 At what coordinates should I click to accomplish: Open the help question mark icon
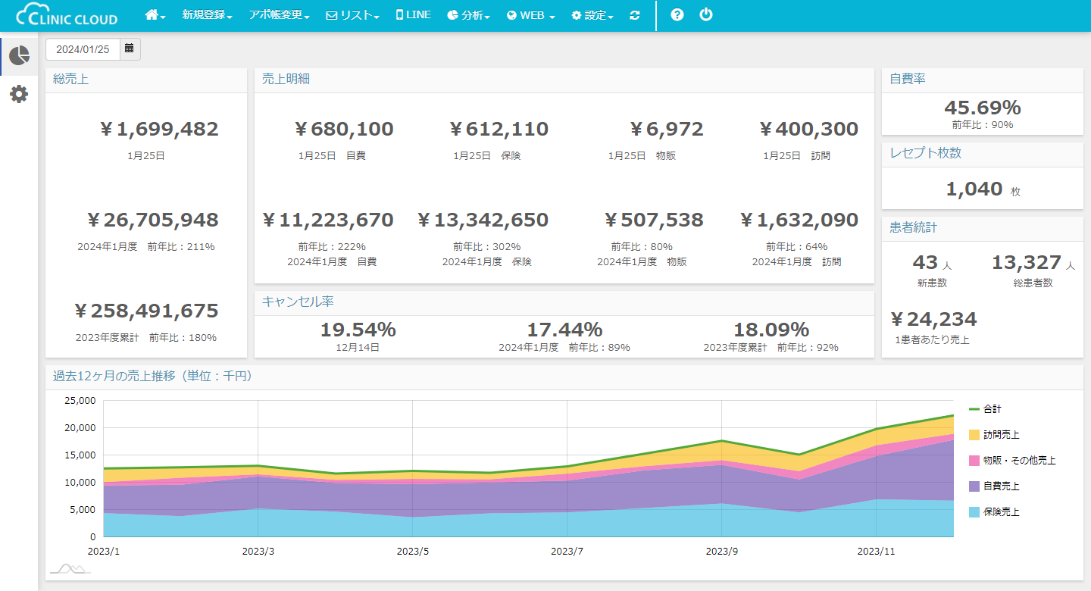(x=677, y=15)
